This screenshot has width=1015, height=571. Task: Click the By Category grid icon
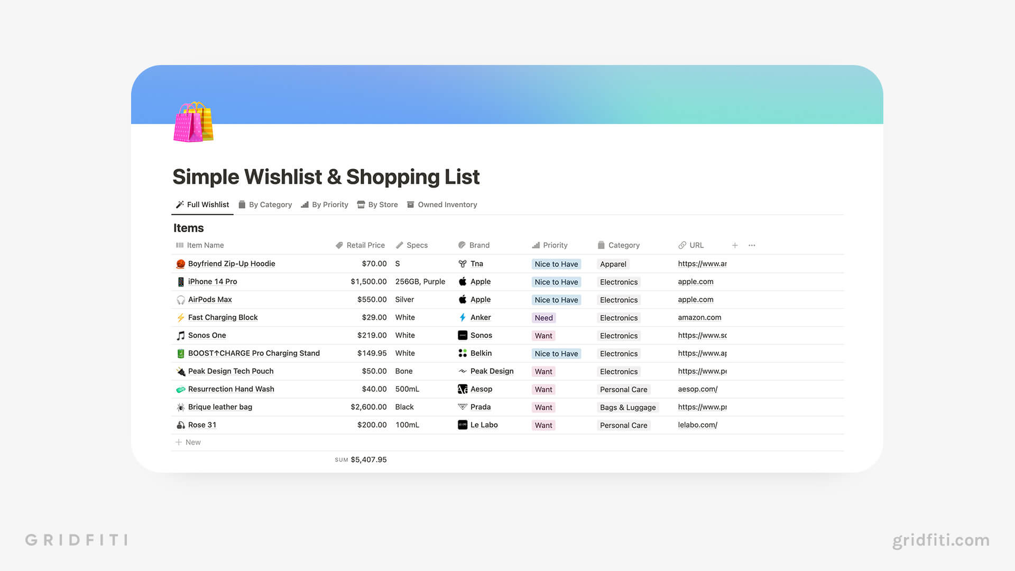[x=243, y=204]
